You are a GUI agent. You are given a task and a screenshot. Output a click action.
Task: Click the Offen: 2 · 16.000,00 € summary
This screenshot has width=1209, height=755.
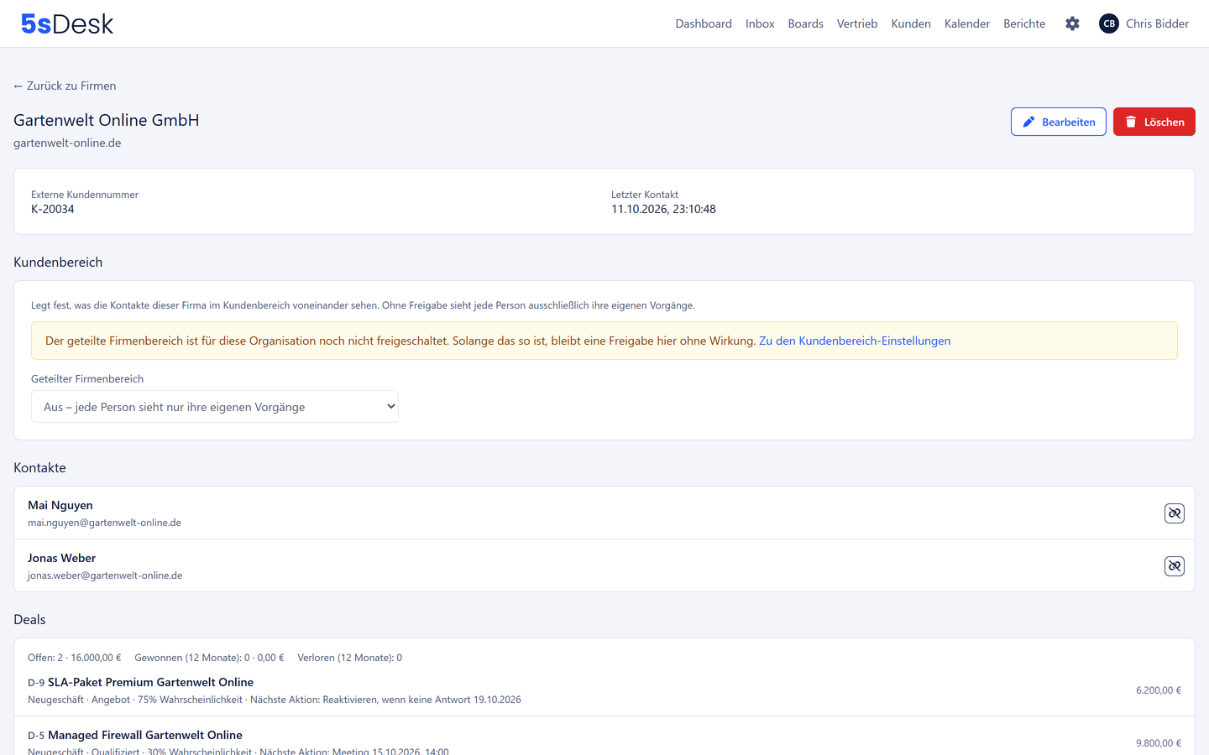coord(74,658)
